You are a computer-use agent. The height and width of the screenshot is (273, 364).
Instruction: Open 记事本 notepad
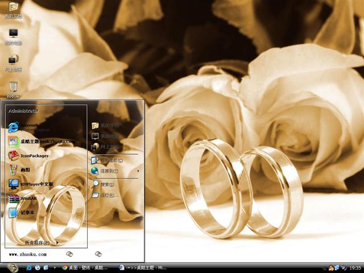click(22, 212)
